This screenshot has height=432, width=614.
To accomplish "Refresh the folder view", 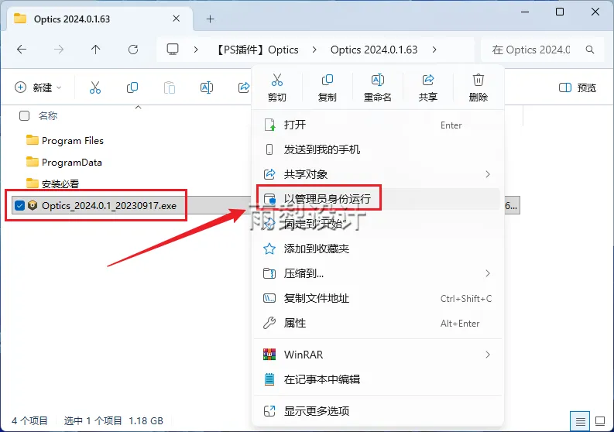I will (133, 50).
